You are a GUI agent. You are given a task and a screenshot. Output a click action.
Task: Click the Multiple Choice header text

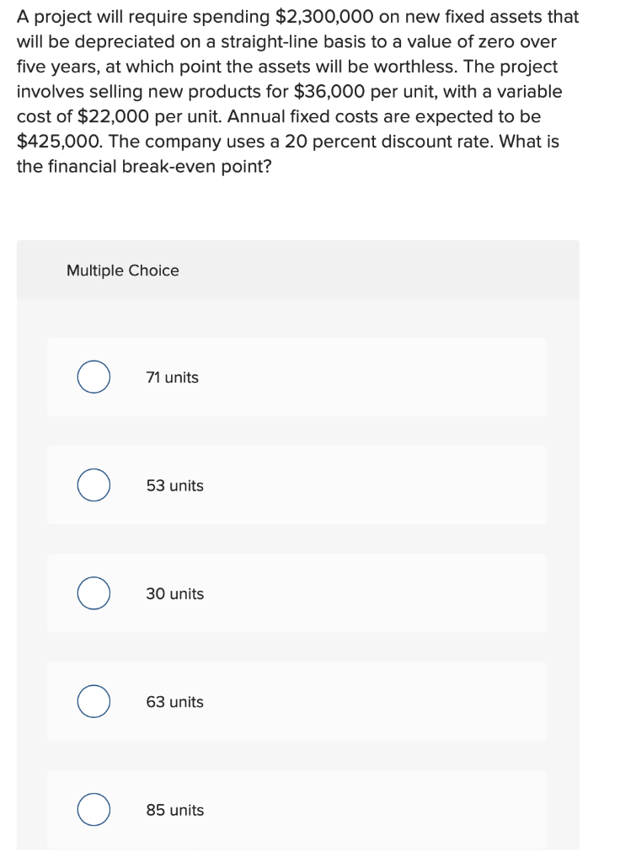click(121, 271)
